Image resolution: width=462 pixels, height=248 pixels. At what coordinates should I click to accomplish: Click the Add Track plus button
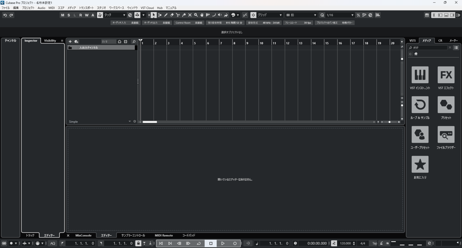coord(70,41)
